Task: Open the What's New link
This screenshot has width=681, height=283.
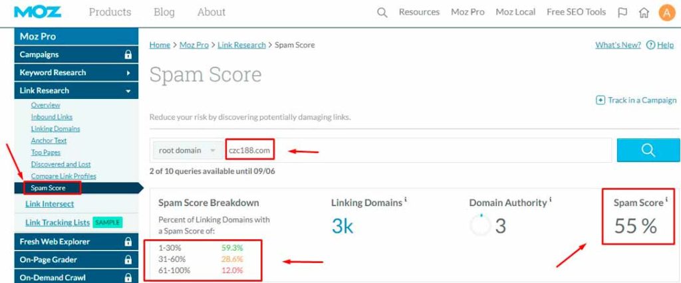Action: pyautogui.click(x=618, y=45)
